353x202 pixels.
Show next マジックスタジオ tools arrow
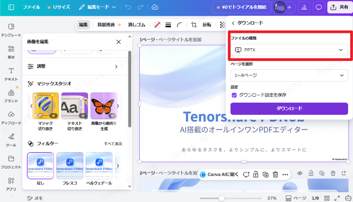tap(118, 106)
